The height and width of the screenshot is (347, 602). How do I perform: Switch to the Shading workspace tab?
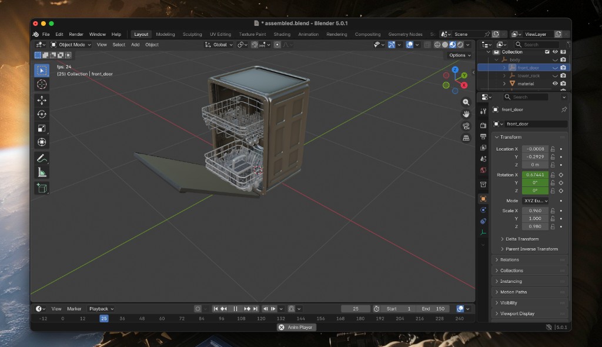tap(282, 34)
